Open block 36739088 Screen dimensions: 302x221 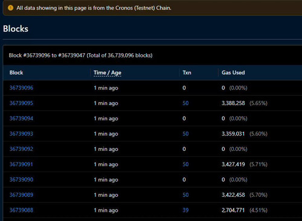[21, 210]
